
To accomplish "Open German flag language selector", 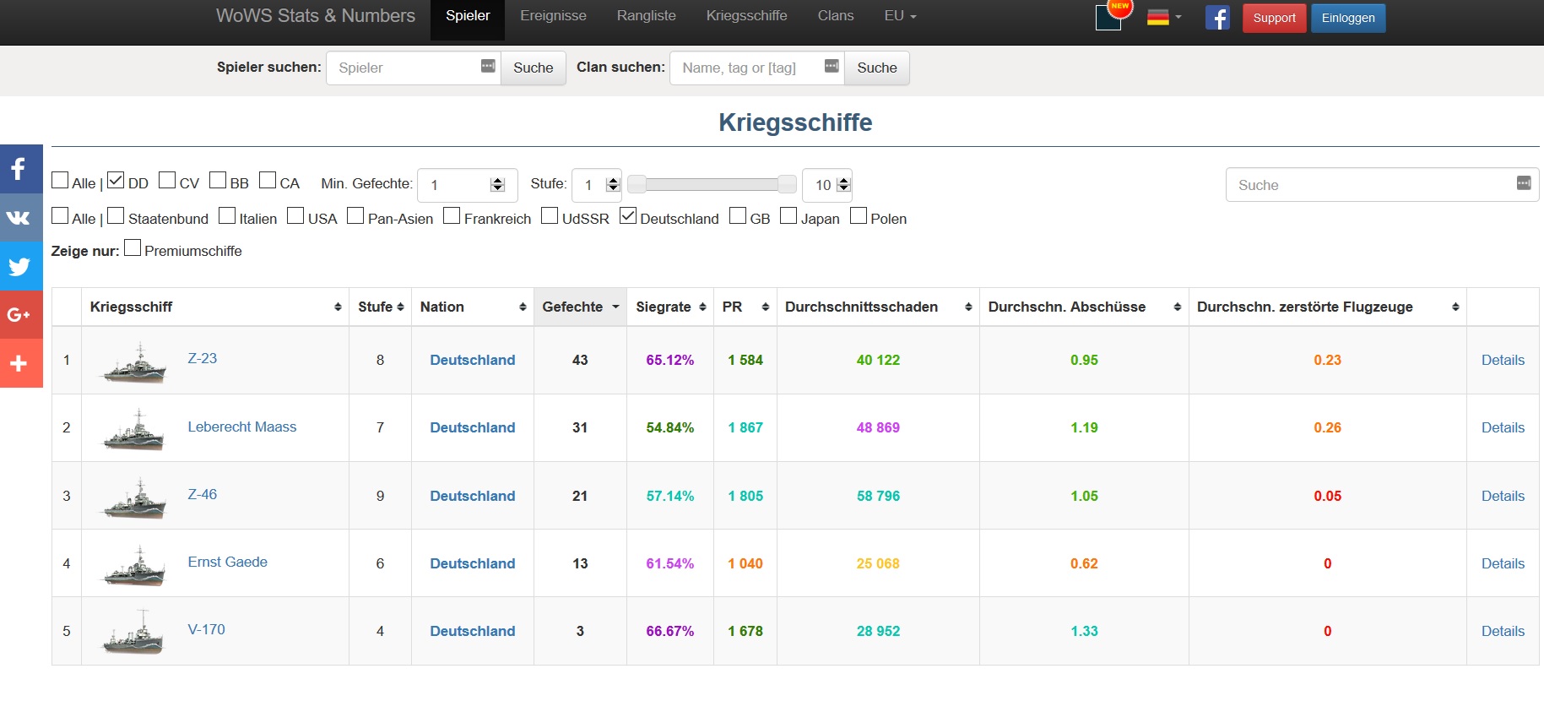I will point(1163,17).
